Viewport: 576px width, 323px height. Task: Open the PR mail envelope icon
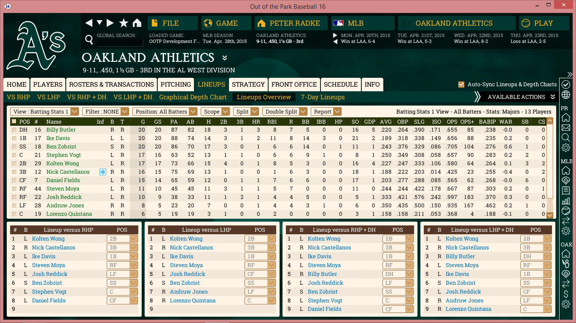[x=566, y=128]
